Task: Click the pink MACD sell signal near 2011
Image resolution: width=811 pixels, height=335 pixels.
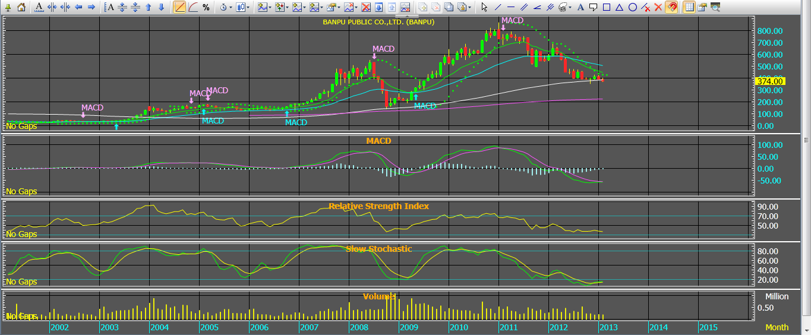Action: coord(512,20)
